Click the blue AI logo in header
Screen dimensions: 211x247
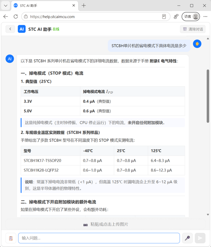pos(22,29)
